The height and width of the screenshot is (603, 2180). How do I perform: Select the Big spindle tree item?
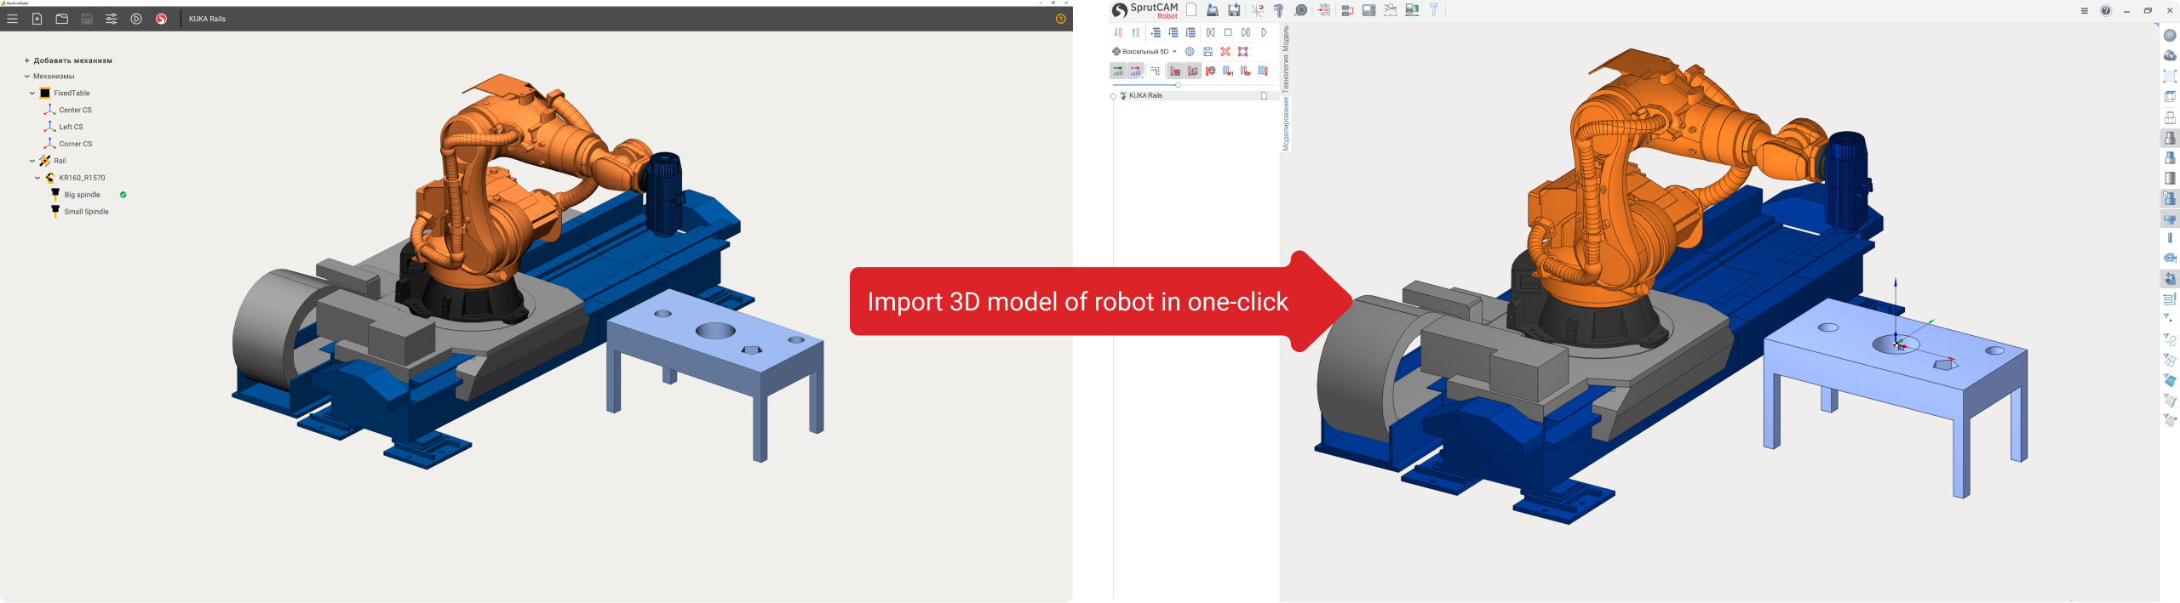tap(82, 195)
